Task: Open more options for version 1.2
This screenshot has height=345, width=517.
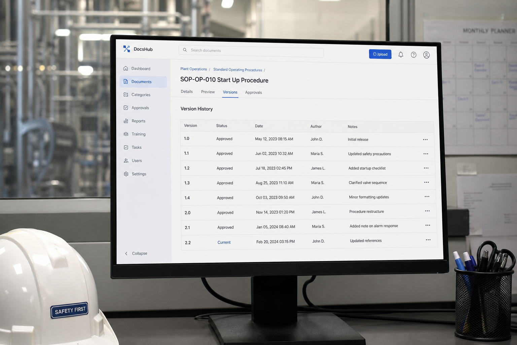Action: [426, 168]
